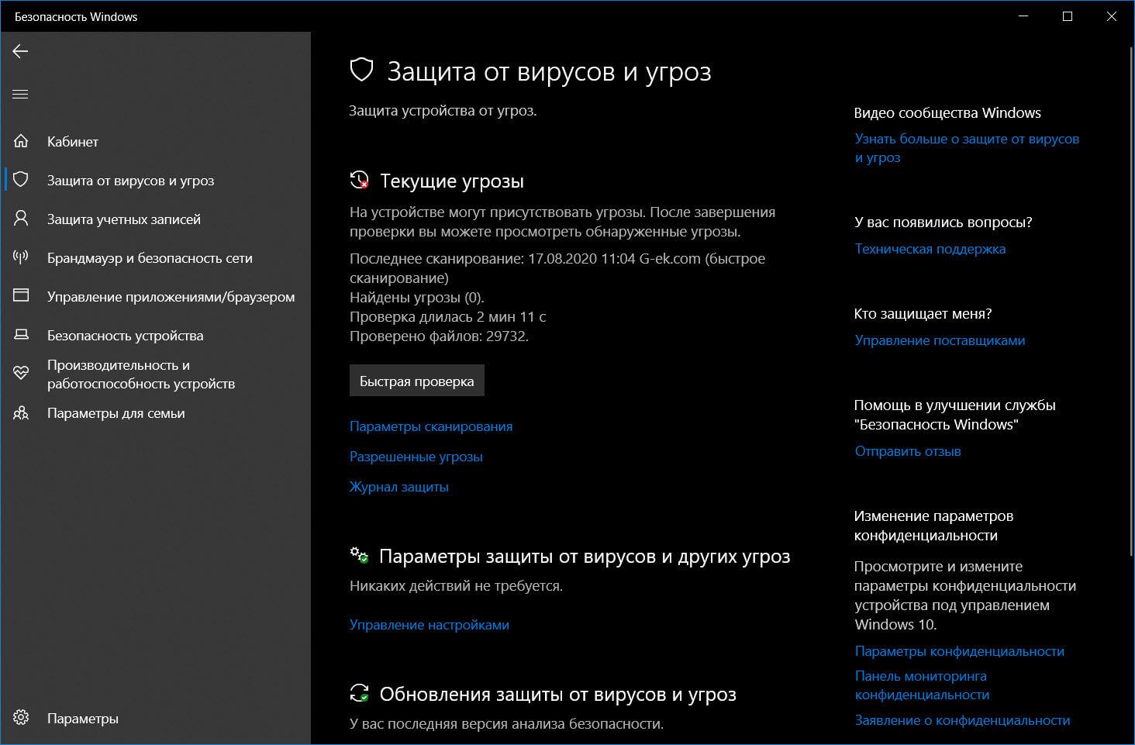Click the heart icon for device health
Image resolution: width=1135 pixels, height=745 pixels.
click(x=21, y=374)
